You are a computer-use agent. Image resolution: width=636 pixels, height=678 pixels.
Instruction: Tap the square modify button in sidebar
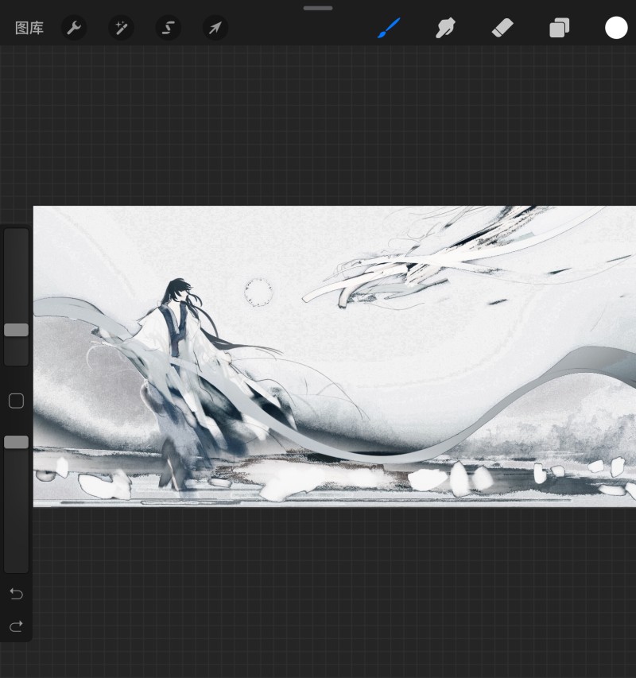click(x=17, y=401)
